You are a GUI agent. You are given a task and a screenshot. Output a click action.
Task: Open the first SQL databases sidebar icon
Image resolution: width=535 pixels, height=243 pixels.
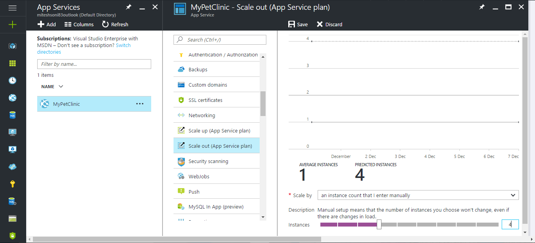point(13,115)
